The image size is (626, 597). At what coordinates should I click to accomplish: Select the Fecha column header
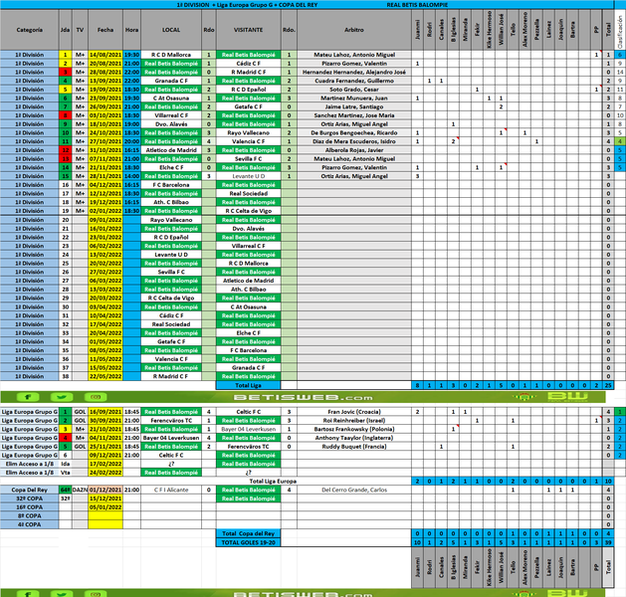point(105,30)
